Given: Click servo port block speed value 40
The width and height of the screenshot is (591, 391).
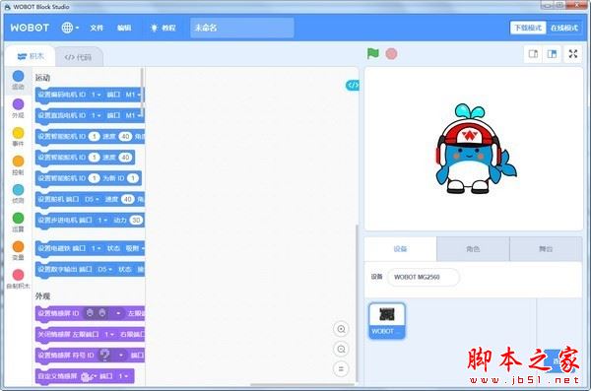Looking at the screenshot, I should point(128,199).
